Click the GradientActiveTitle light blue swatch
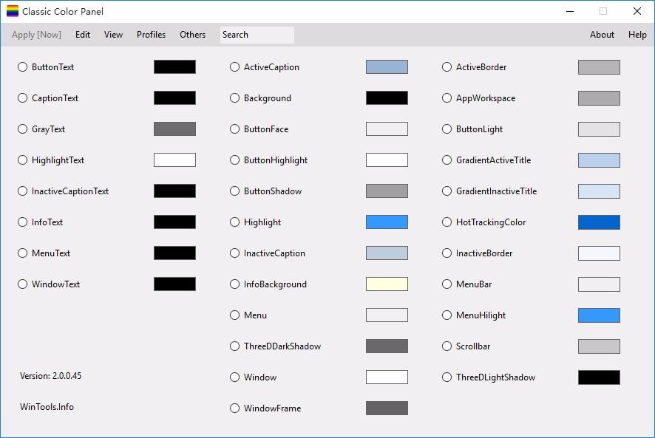The height and width of the screenshot is (438, 655). coord(599,160)
